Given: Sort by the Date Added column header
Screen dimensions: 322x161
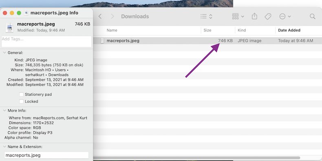Looking at the screenshot, I should tap(289, 30).
